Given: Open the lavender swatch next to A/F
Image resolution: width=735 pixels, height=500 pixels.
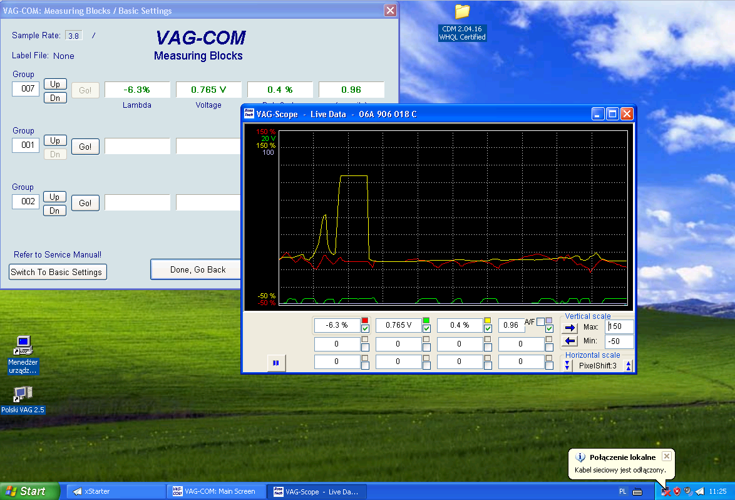Looking at the screenshot, I should tap(549, 320).
